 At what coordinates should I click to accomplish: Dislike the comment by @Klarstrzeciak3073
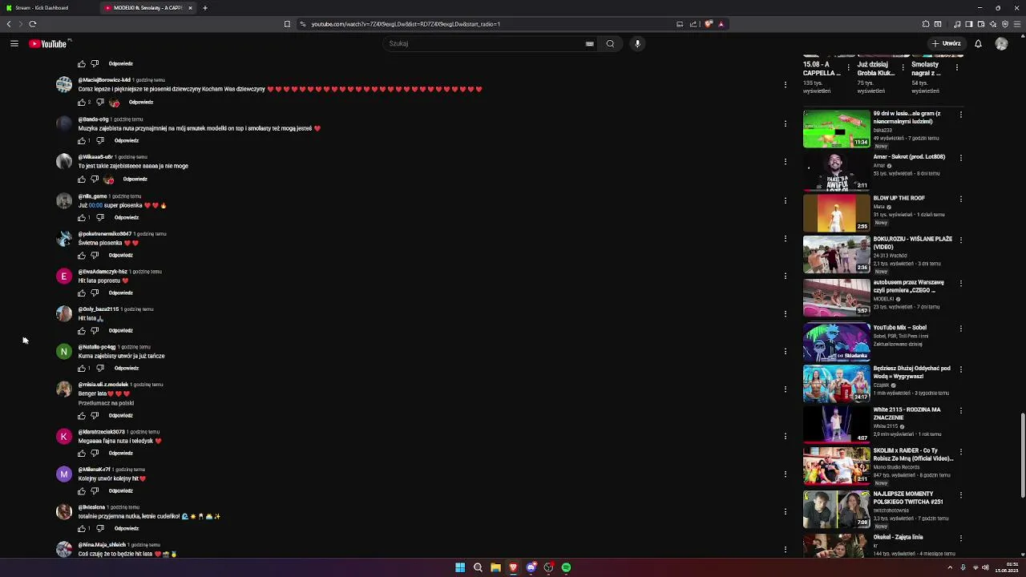(x=95, y=453)
